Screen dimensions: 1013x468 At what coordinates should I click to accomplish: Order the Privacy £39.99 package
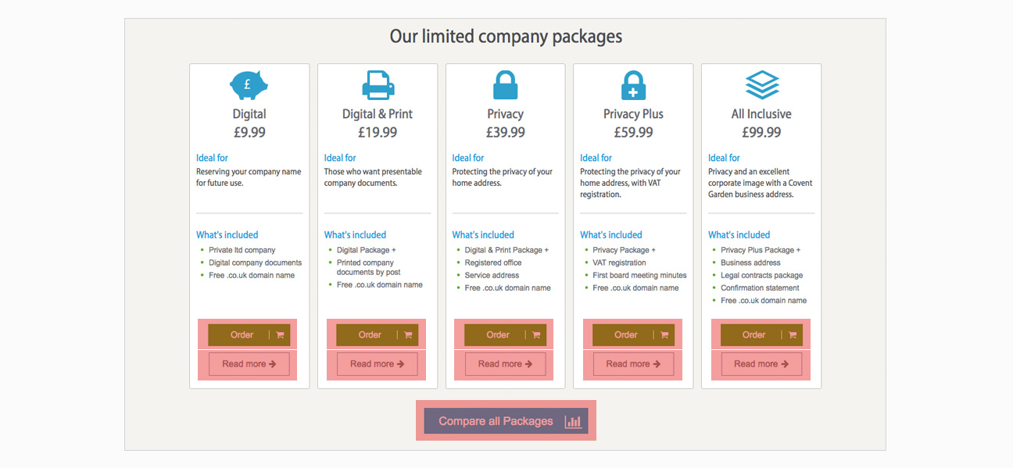[x=506, y=335]
